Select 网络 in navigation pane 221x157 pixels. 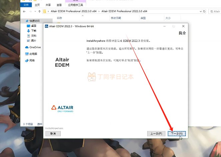tap(32, 60)
